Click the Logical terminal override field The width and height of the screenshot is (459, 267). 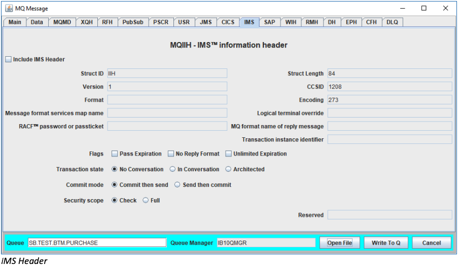pos(390,113)
